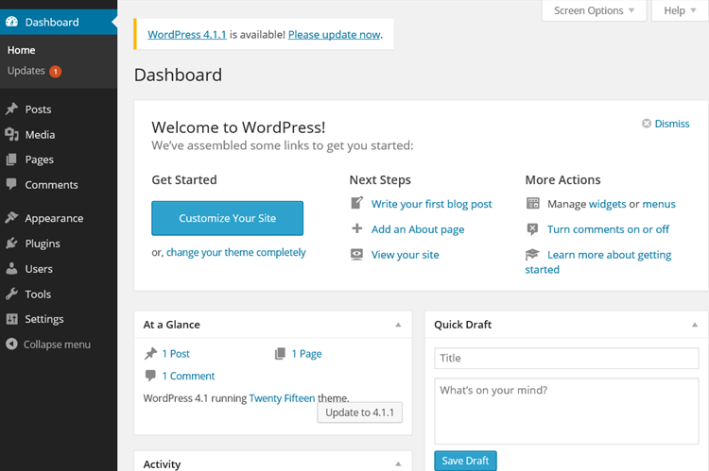Collapse the Quick Draft widget

[x=695, y=325]
